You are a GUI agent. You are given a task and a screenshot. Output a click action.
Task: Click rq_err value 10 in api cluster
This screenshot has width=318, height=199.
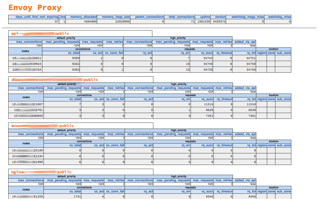click(x=188, y=64)
